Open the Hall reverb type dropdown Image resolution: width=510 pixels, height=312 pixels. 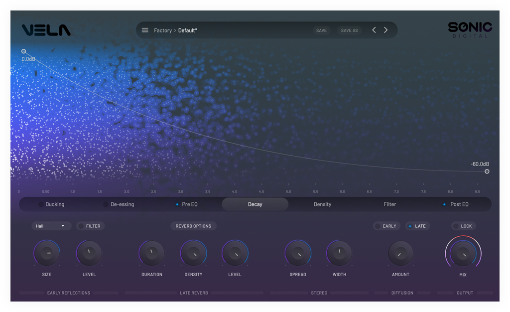click(x=51, y=226)
